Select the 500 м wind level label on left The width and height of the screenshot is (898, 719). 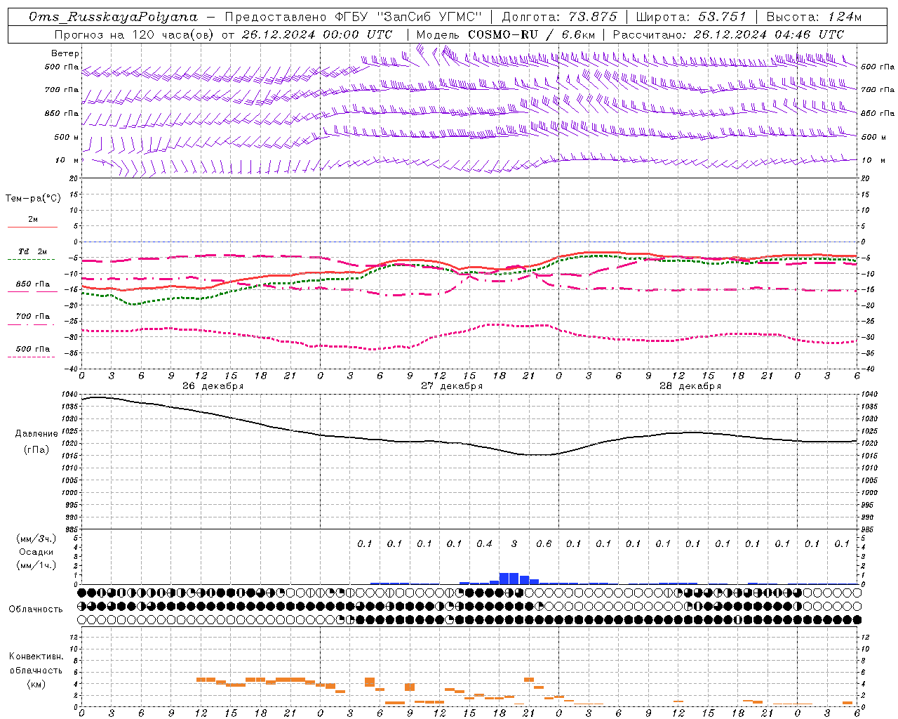point(67,137)
